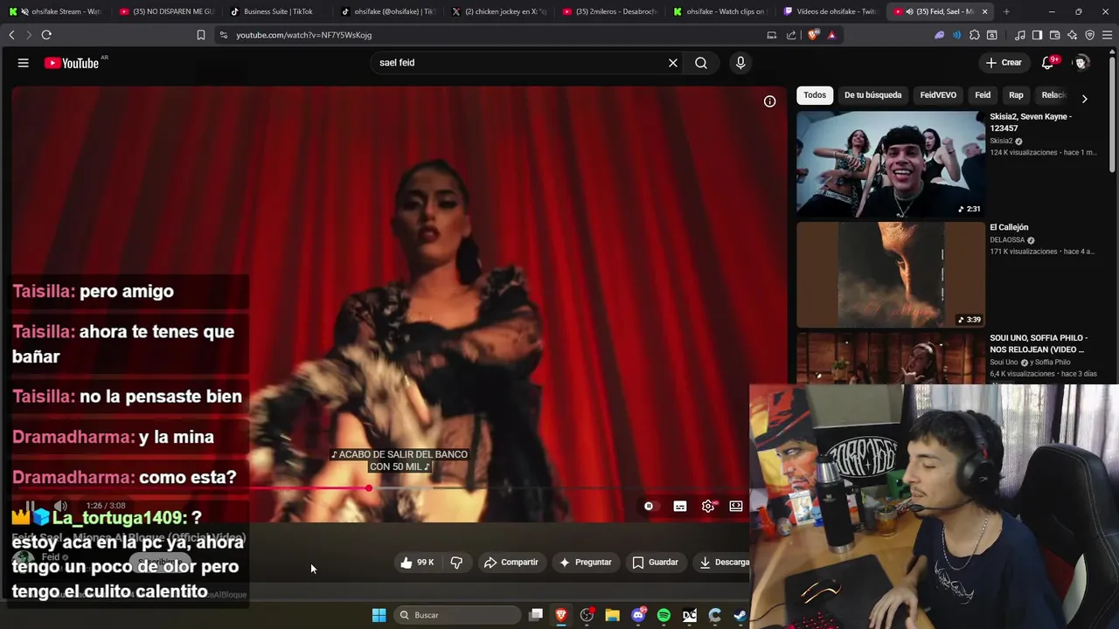Open Spotify from the taskbar
The height and width of the screenshot is (629, 1119).
[x=664, y=615]
